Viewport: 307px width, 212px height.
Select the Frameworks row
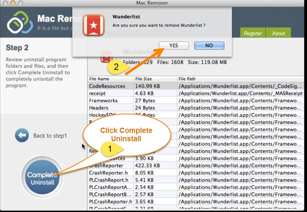(x=196, y=101)
